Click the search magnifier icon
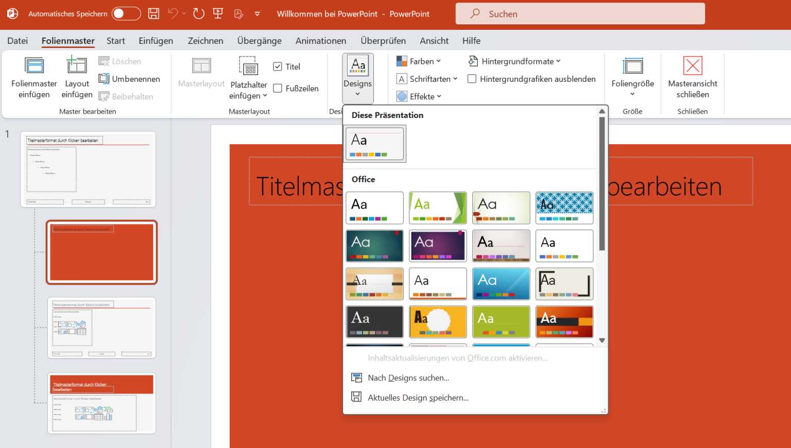Screen dimensions: 791x448 tap(475, 14)
